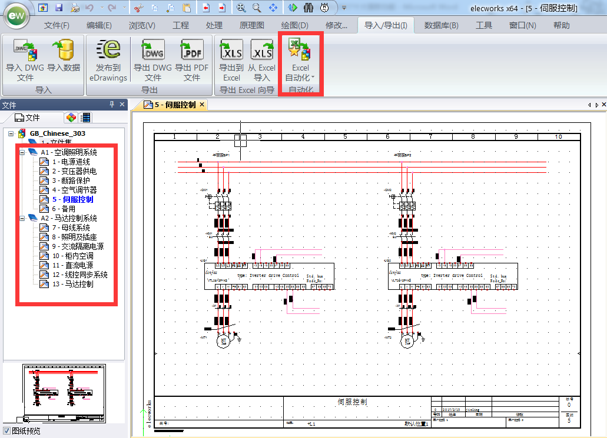Open the 绘图(D) menu
This screenshot has height=438, width=607.
tap(294, 25)
